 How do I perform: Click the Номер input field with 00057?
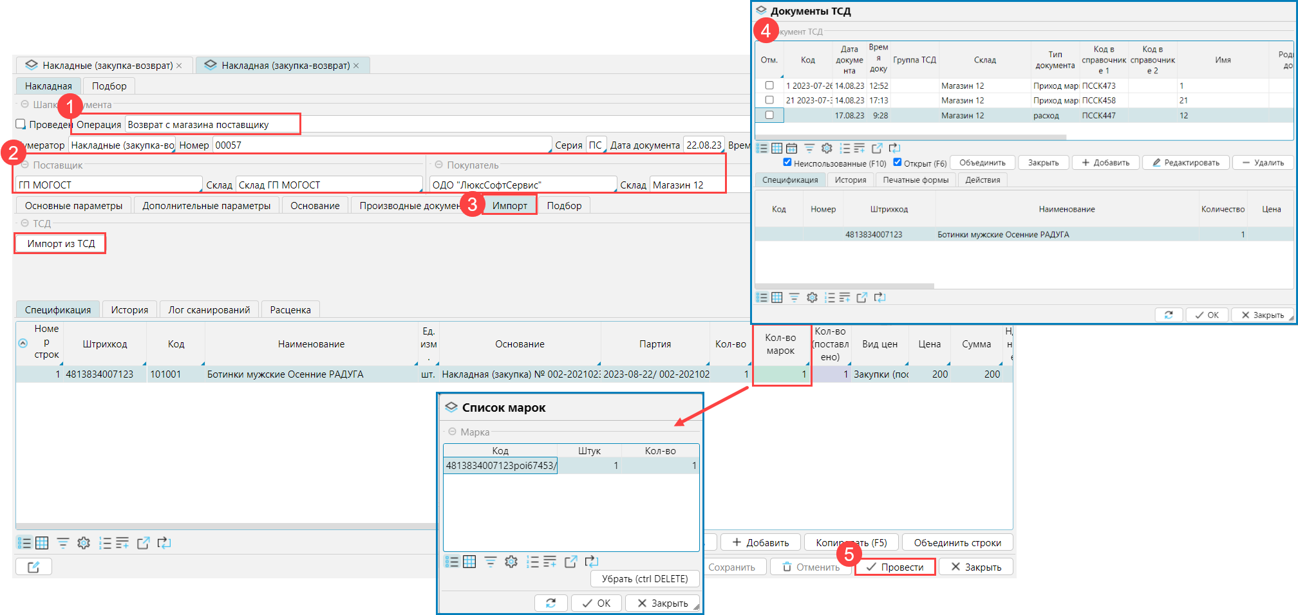click(381, 145)
